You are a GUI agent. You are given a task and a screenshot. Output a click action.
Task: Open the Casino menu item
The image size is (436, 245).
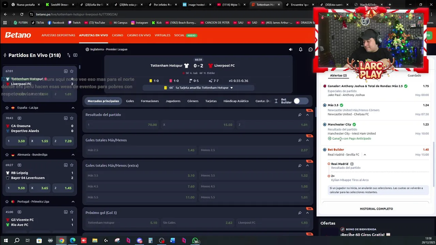tap(118, 35)
